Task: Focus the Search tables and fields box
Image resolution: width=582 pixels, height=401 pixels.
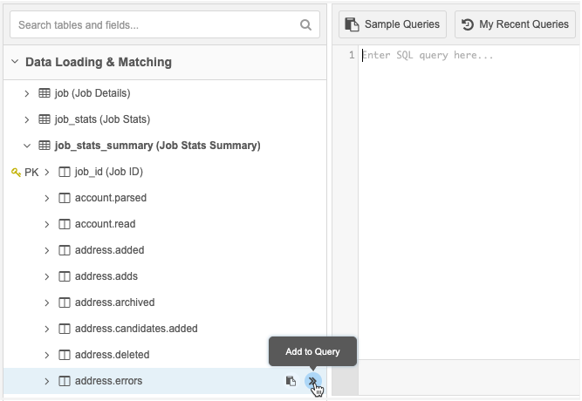Action: [x=155, y=25]
